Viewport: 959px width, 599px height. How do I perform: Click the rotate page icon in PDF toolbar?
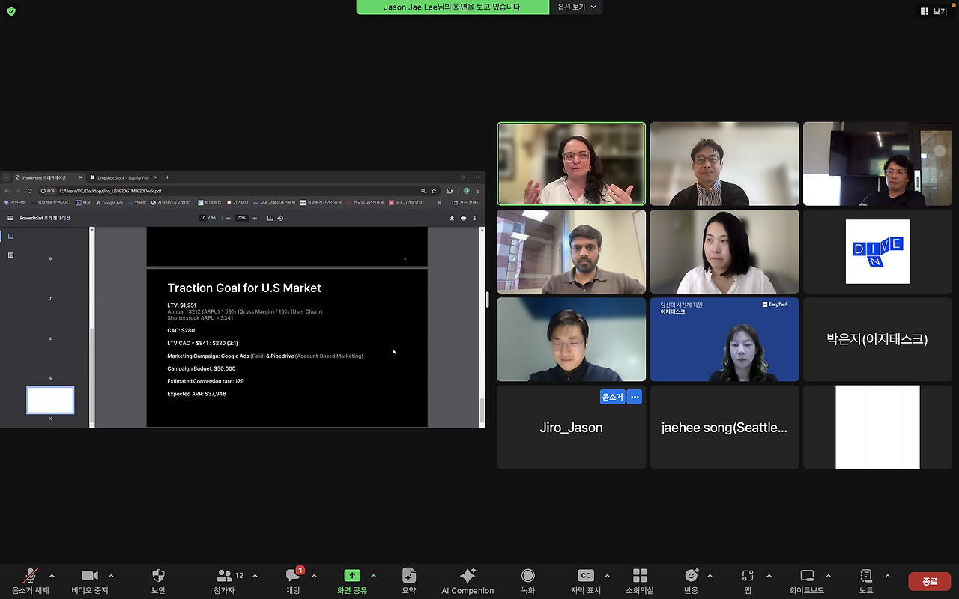280,218
